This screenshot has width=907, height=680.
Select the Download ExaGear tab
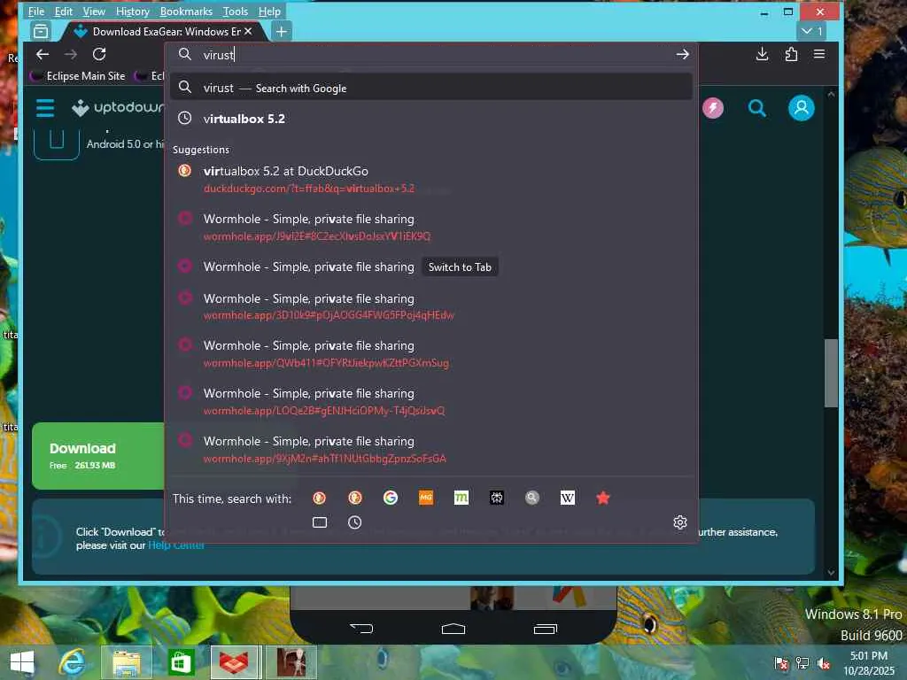click(164, 31)
